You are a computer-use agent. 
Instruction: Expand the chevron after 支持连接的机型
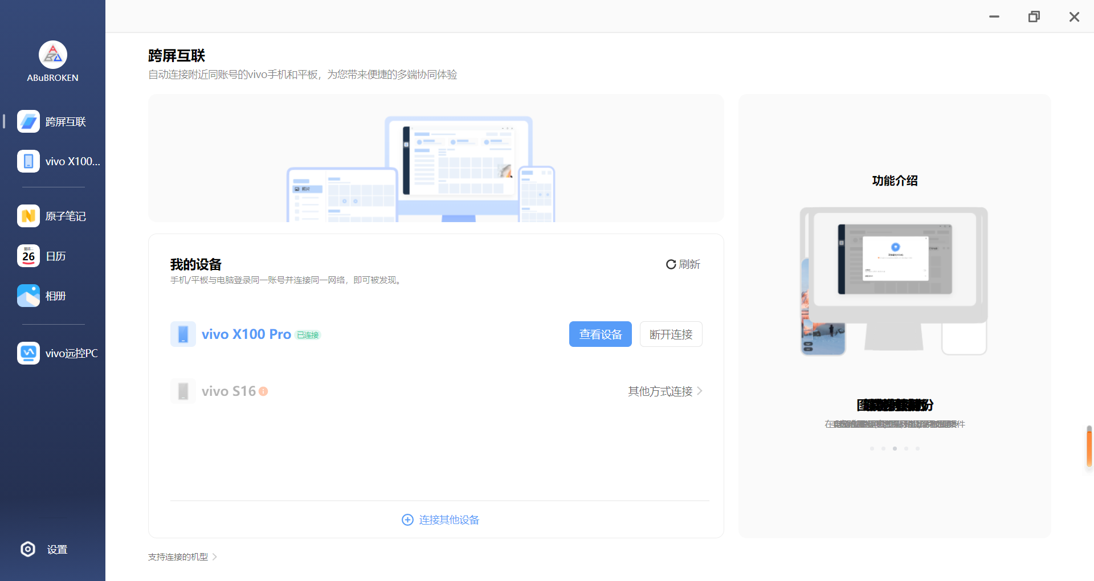[215, 557]
